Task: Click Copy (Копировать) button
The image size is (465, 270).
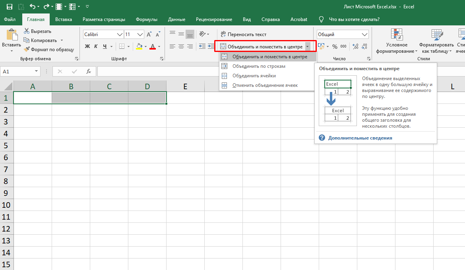Action: (40, 40)
